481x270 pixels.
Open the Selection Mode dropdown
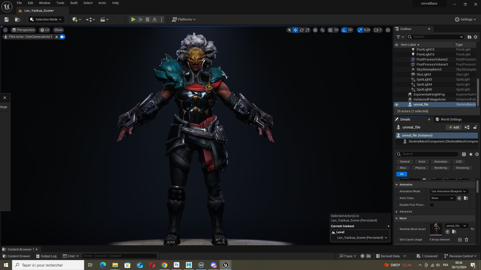[x=46, y=19]
